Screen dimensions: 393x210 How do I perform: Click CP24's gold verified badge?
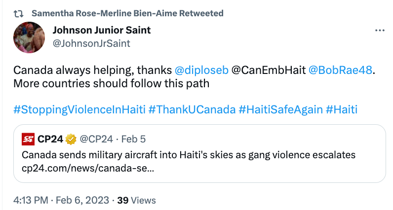(72, 140)
